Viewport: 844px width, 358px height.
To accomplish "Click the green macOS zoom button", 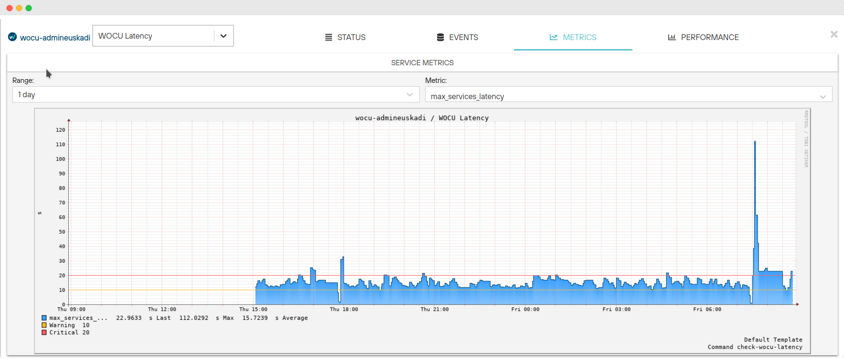I will [29, 8].
